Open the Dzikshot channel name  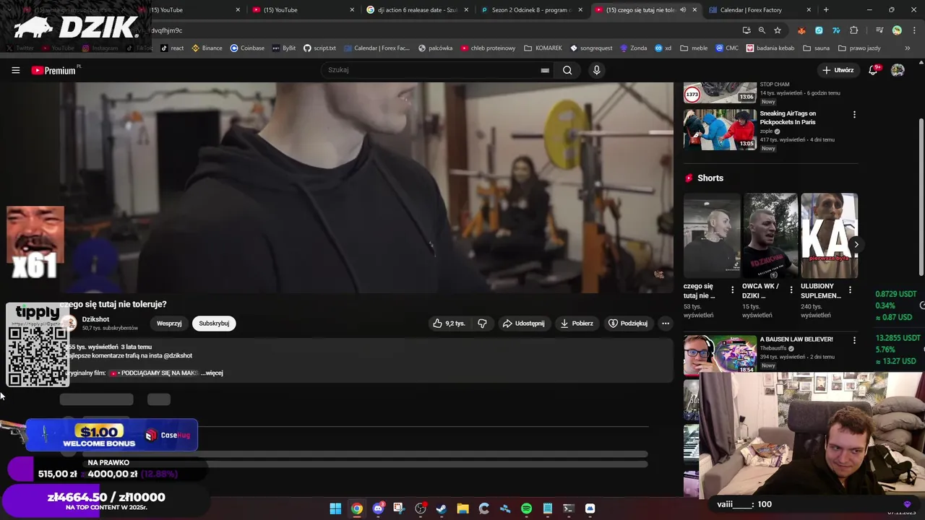(x=95, y=319)
